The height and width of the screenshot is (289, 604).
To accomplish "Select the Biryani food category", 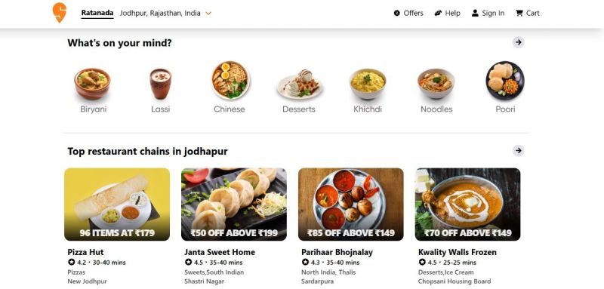I will pyautogui.click(x=92, y=88).
